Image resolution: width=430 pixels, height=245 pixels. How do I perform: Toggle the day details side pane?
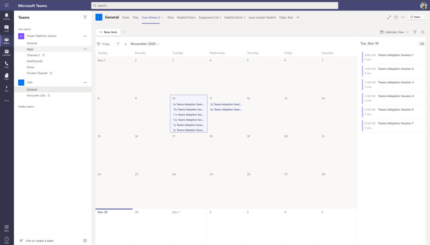point(422,44)
